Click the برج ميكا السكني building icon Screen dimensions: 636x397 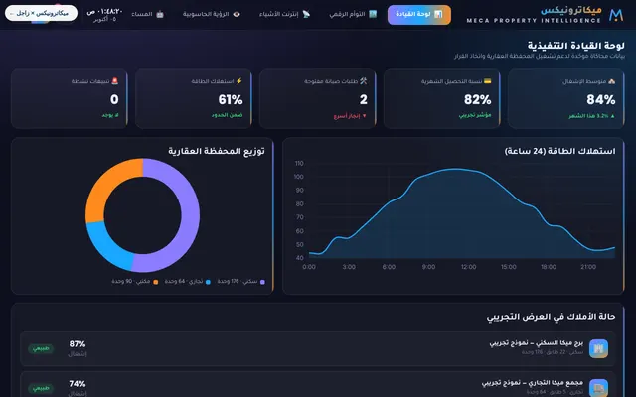(598, 348)
